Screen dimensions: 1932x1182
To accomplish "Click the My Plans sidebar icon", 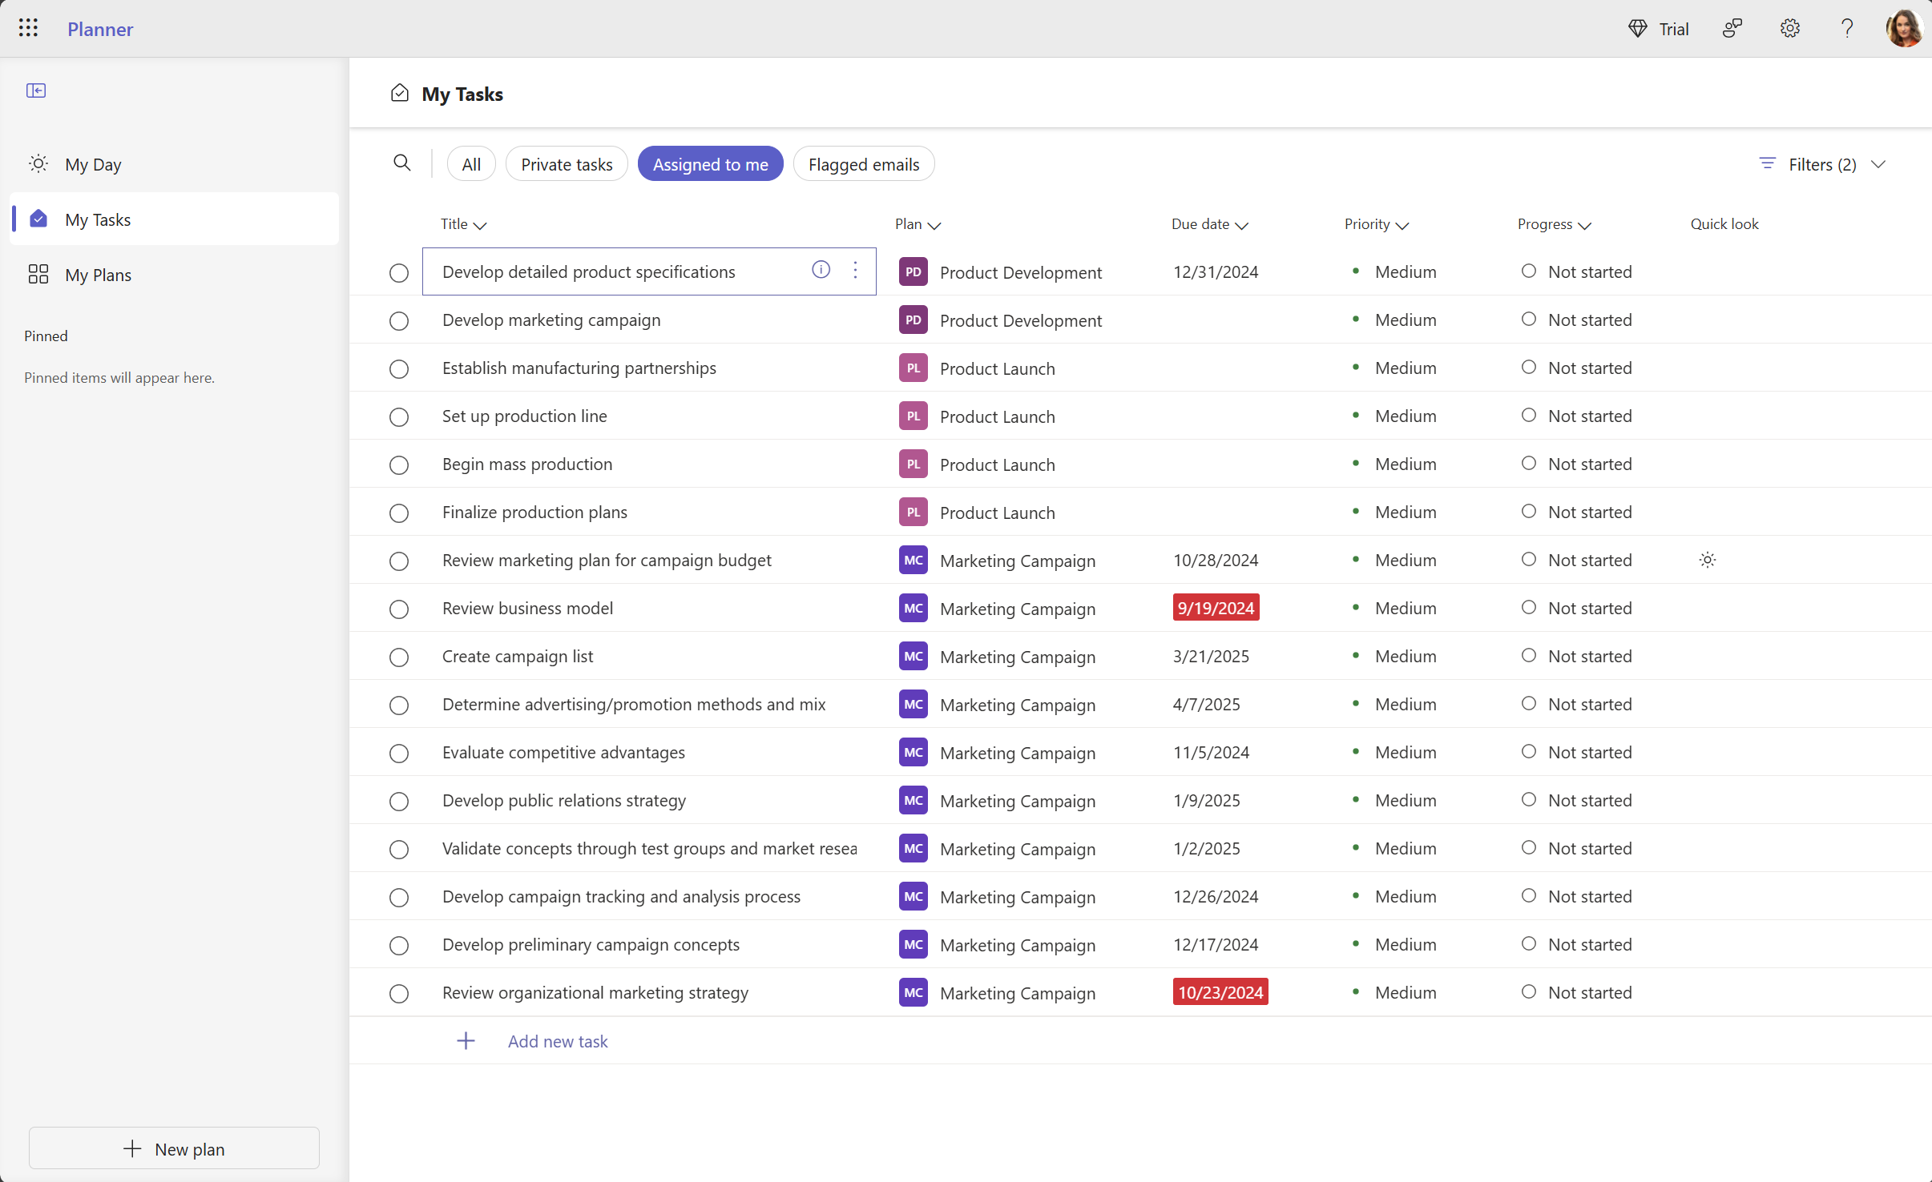I will pyautogui.click(x=37, y=273).
